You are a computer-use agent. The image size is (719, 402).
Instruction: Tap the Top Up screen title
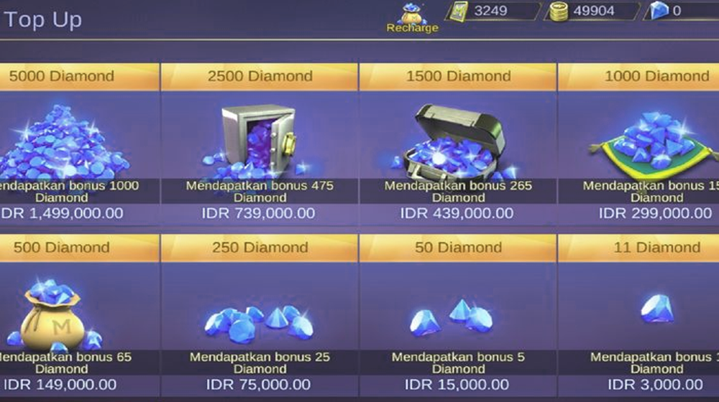(x=42, y=20)
